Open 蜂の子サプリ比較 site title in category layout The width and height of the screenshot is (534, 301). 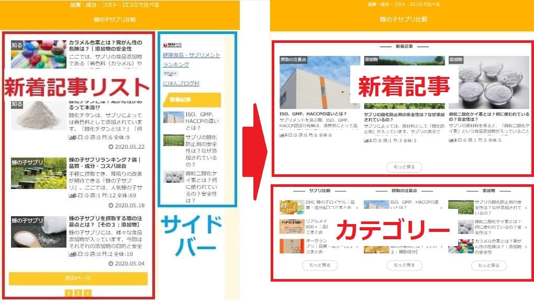[404, 19]
